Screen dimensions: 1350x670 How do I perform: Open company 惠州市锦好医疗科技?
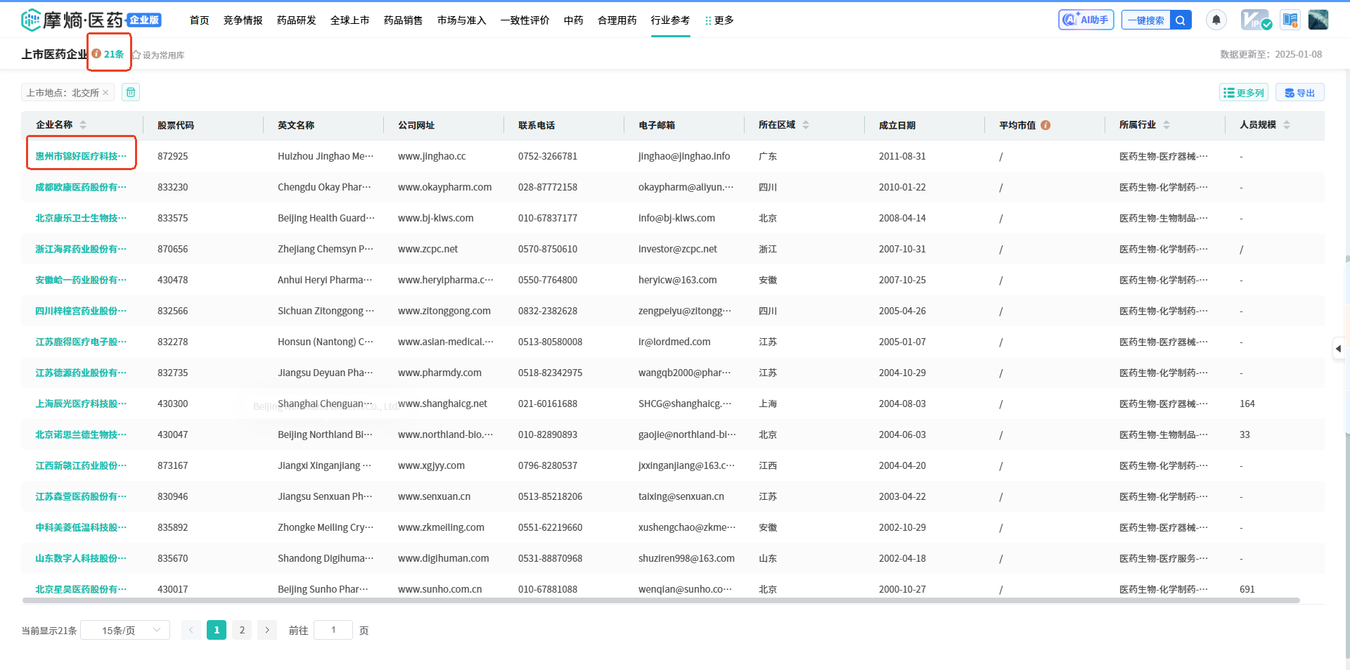coord(81,156)
